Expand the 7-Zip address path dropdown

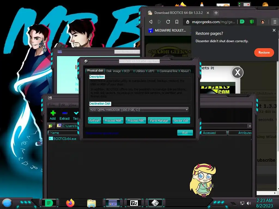250,126
